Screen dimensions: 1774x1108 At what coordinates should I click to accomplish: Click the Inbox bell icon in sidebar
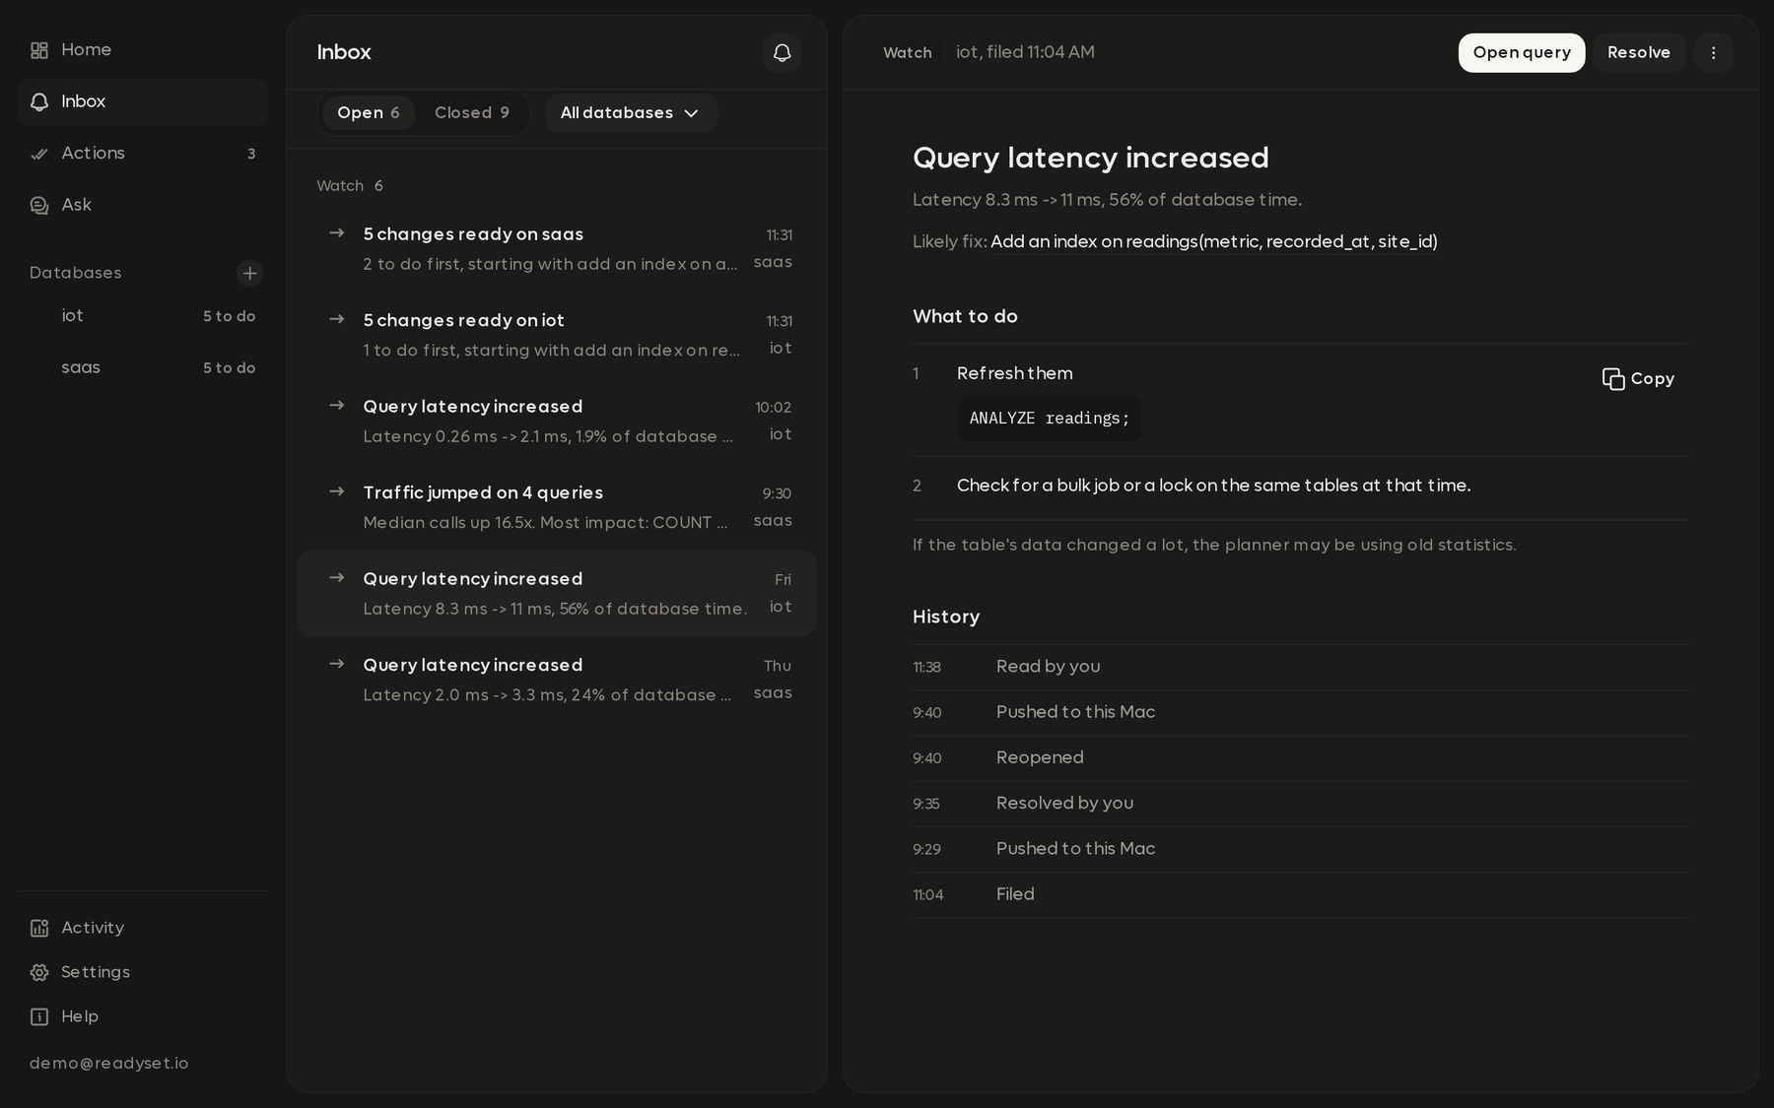click(39, 101)
